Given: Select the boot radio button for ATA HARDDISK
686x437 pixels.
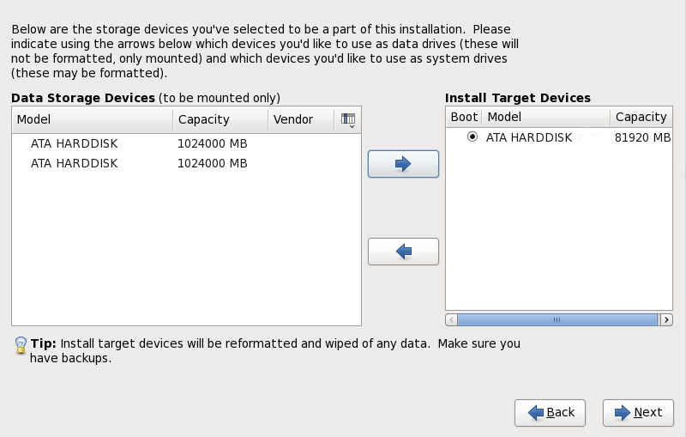Looking at the screenshot, I should [472, 137].
